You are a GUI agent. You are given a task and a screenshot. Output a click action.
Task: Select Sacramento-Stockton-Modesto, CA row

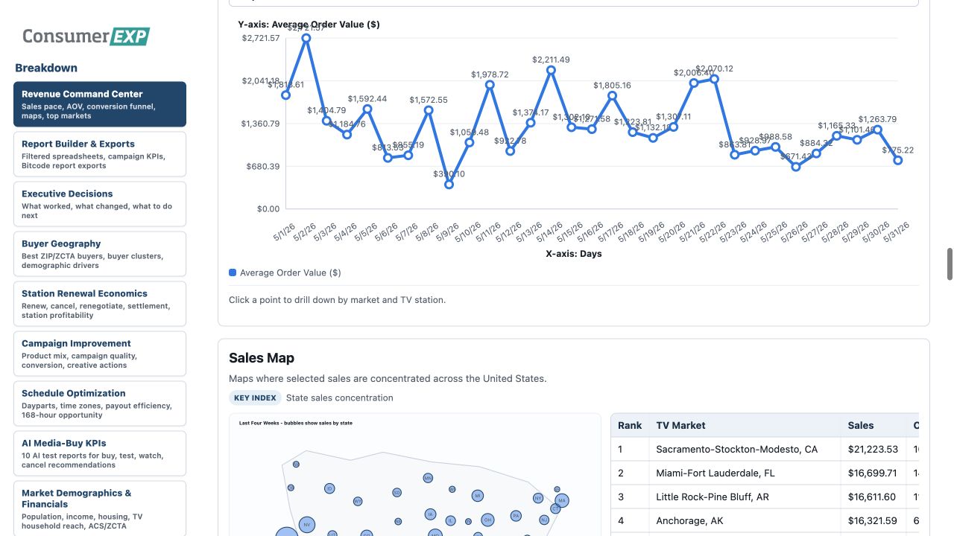pyautogui.click(x=765, y=449)
